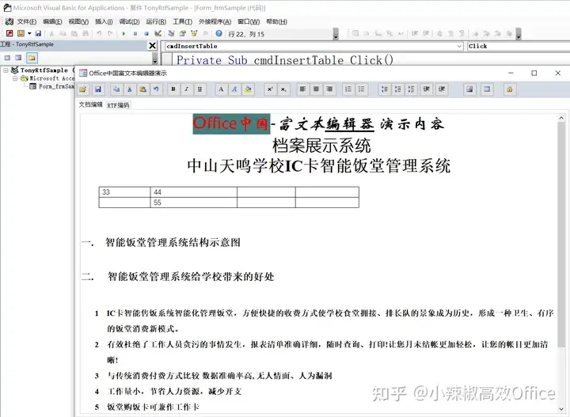Open the font dialog via the A icon
This screenshot has width=570, height=417.
pos(221,89)
